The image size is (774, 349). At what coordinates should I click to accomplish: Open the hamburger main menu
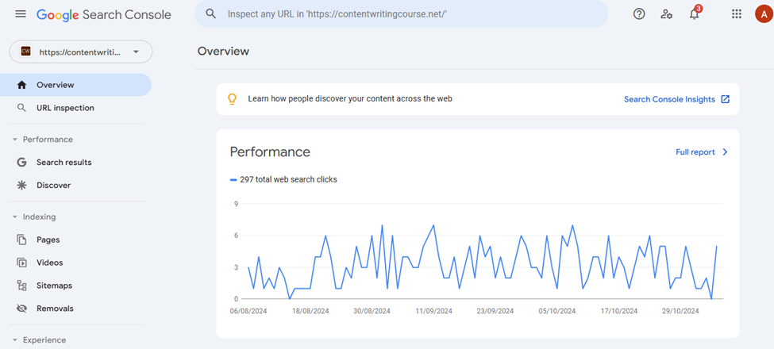tap(21, 13)
